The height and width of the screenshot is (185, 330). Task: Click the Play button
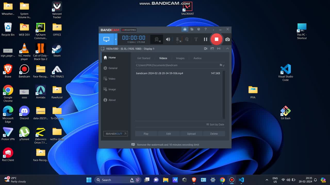tap(146, 134)
